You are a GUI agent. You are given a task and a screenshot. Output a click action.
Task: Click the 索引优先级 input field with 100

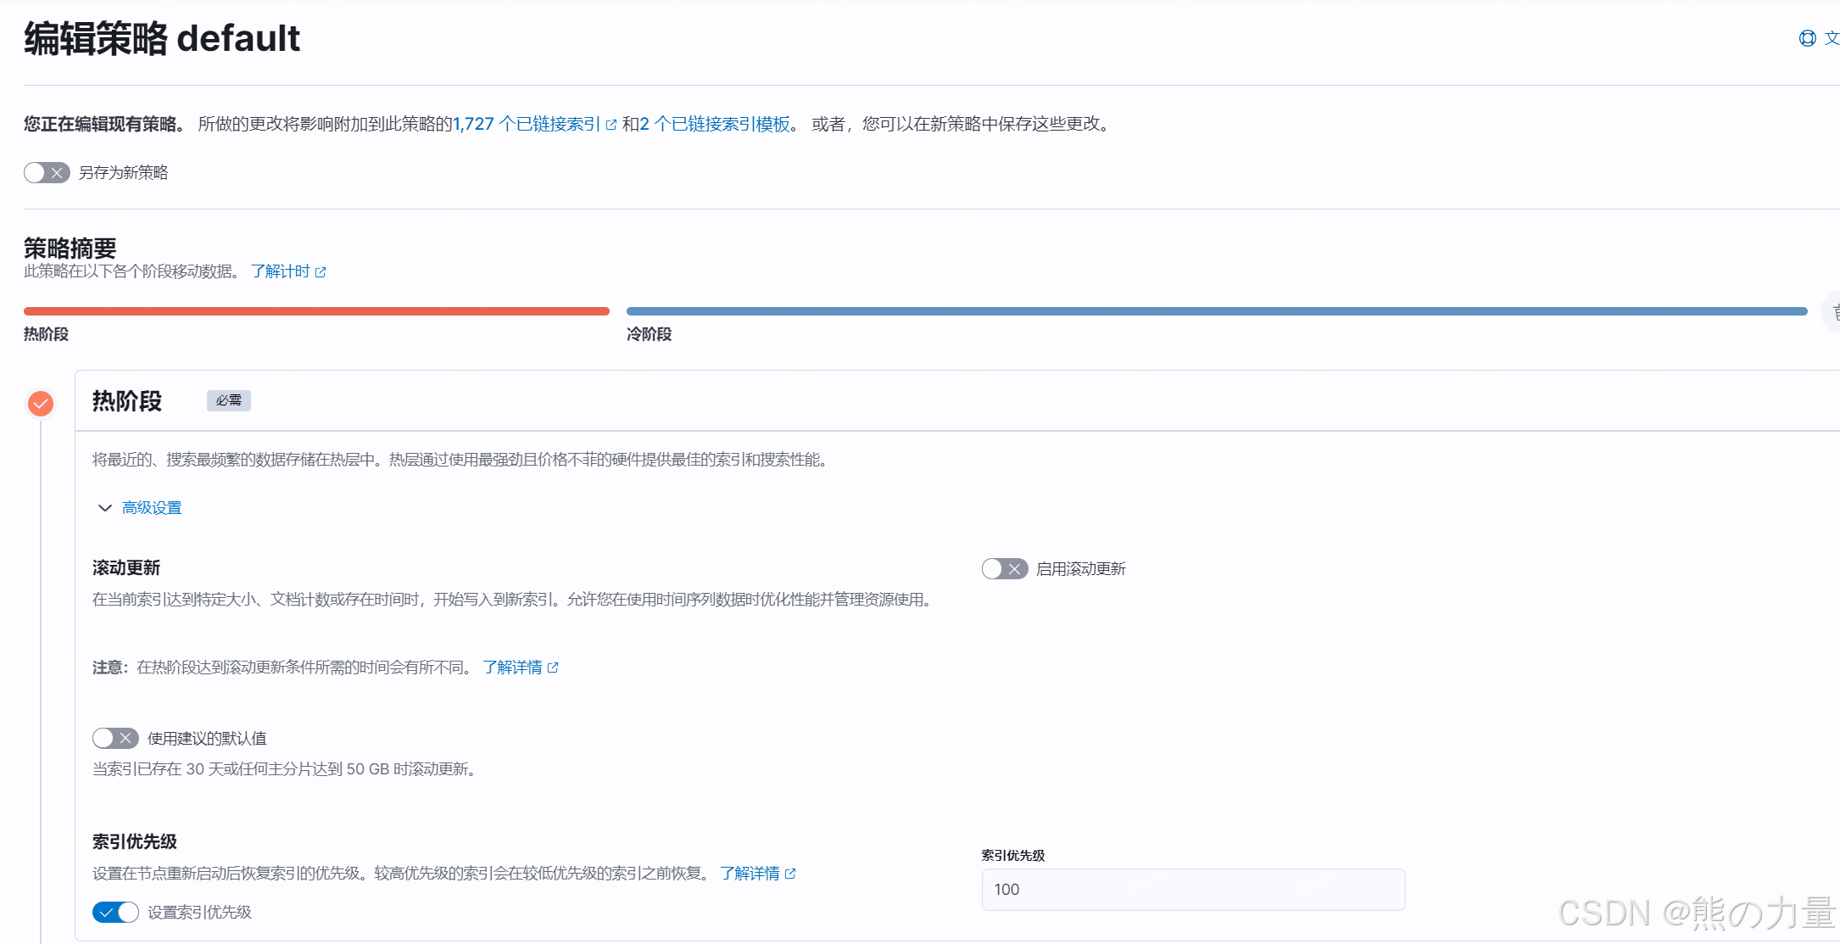[x=1192, y=890]
